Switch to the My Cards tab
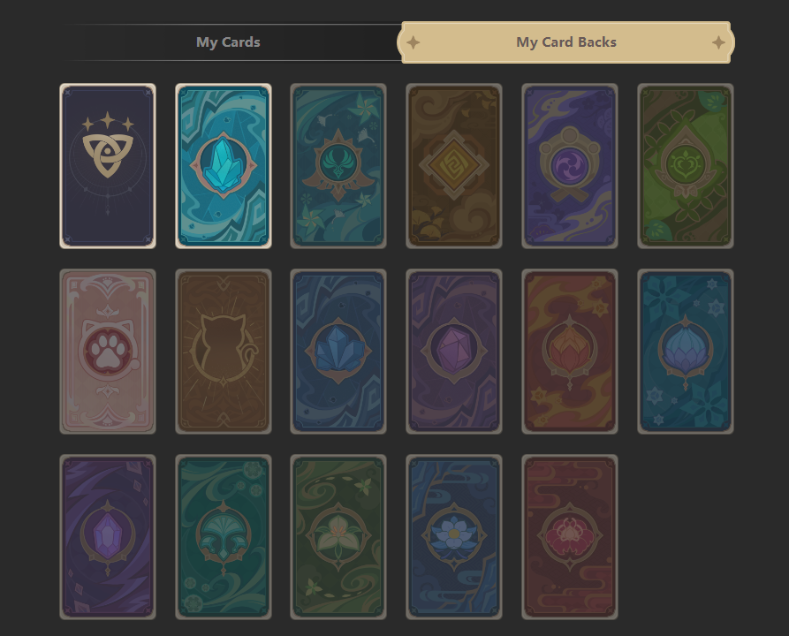 pyautogui.click(x=228, y=42)
